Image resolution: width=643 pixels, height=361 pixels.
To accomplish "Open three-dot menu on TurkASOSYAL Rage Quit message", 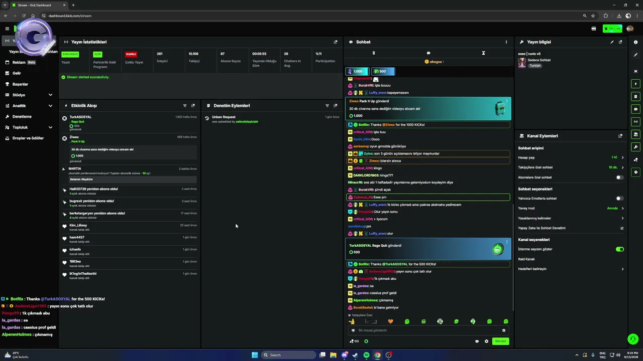I will (x=506, y=242).
